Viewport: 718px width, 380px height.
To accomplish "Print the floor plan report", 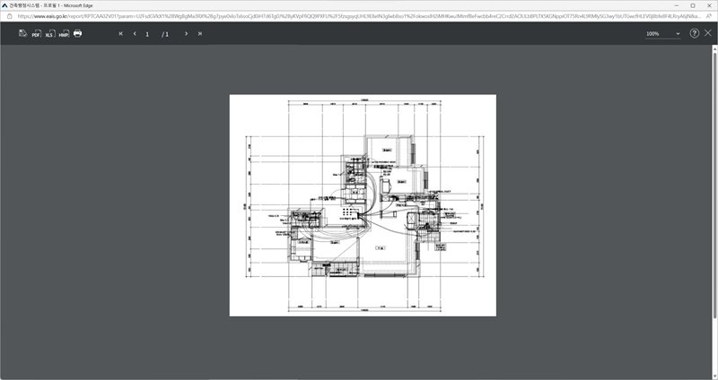I will point(77,33).
